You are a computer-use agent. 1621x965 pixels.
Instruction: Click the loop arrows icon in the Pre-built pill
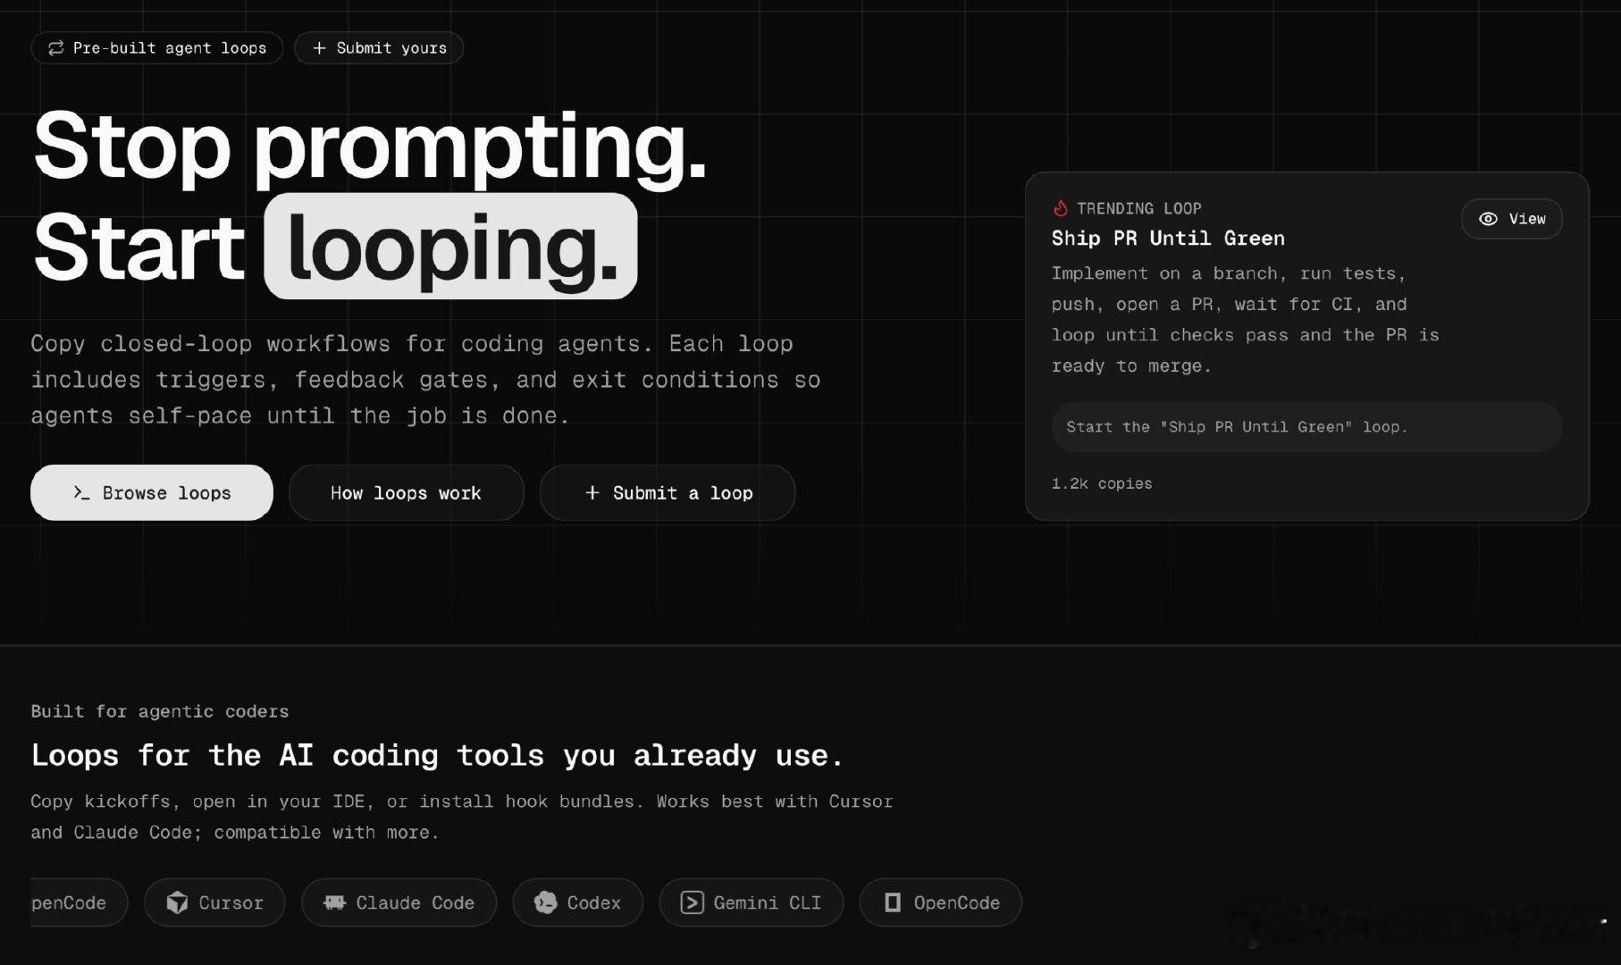tap(55, 48)
